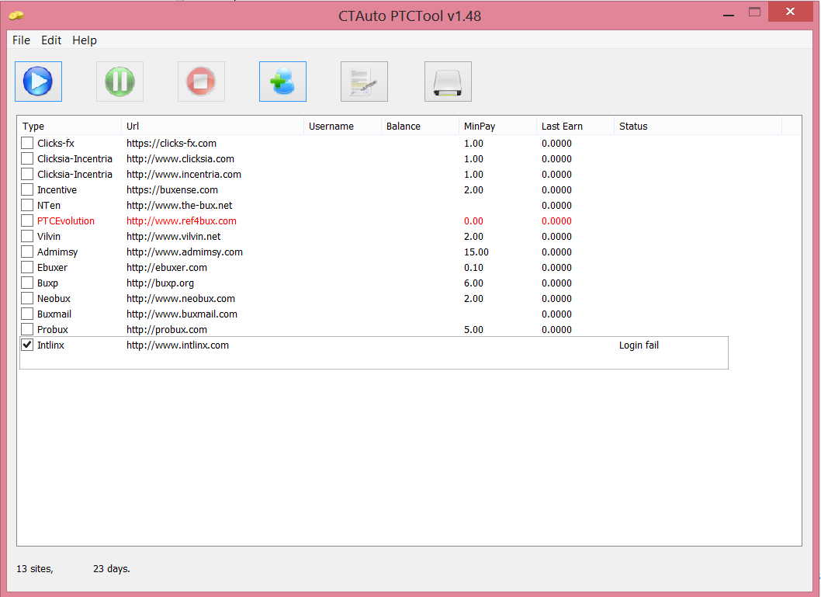821x597 pixels.
Task: Open the File menu
Action: click(x=22, y=40)
